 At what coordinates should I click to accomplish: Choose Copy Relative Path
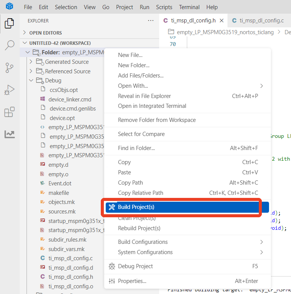pyautogui.click(x=188, y=193)
